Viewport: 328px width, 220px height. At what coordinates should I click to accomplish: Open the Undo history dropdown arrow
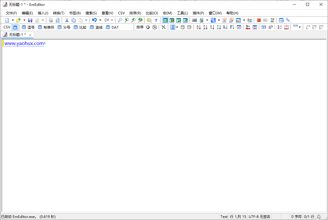click(100, 20)
